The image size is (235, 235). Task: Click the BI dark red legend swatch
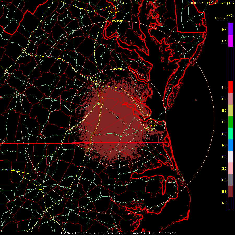click(x=231, y=192)
